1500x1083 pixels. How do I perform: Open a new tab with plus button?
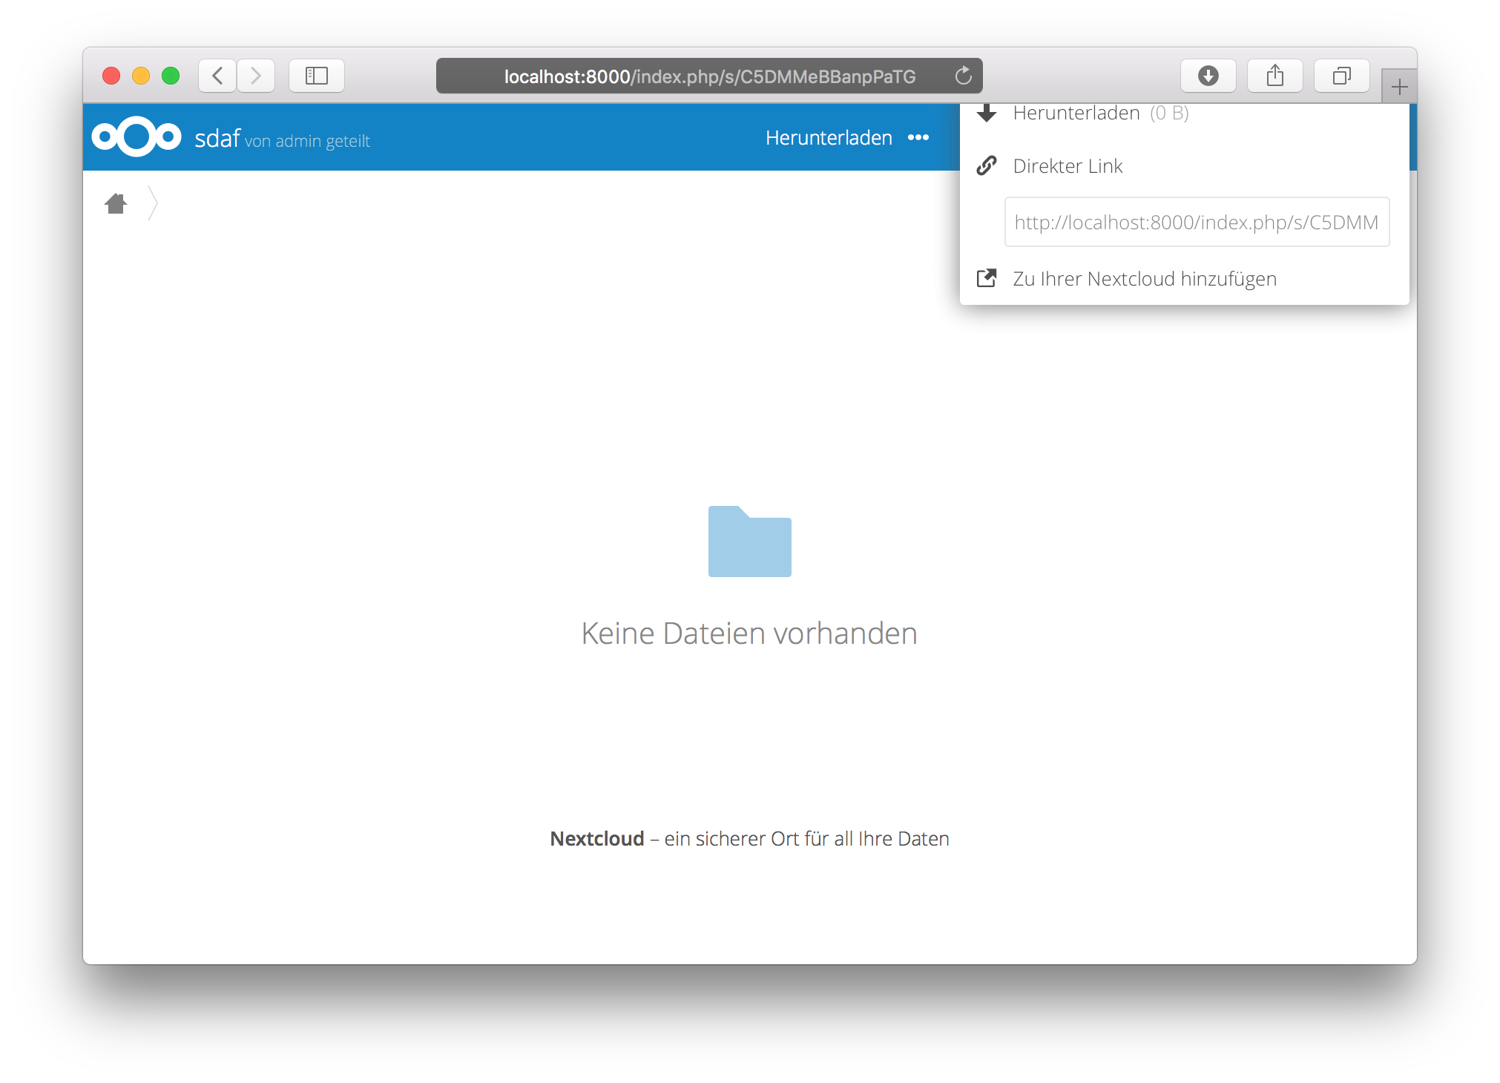(x=1399, y=87)
